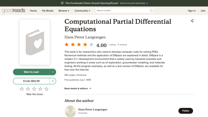
Task: Click the share icon beside the title
Action: (192, 21)
